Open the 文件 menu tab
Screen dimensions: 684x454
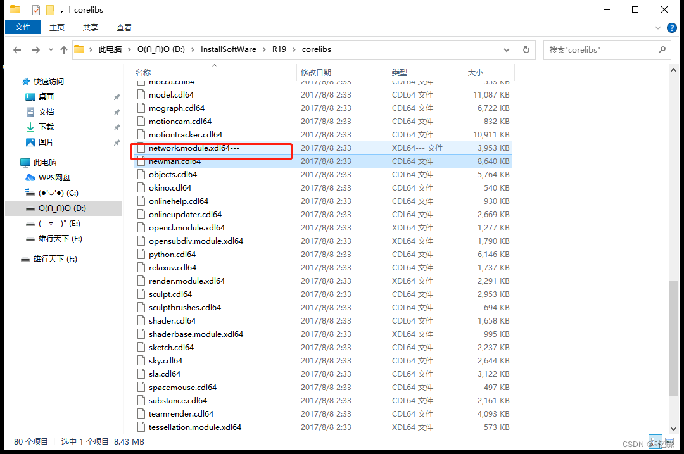pyautogui.click(x=23, y=27)
